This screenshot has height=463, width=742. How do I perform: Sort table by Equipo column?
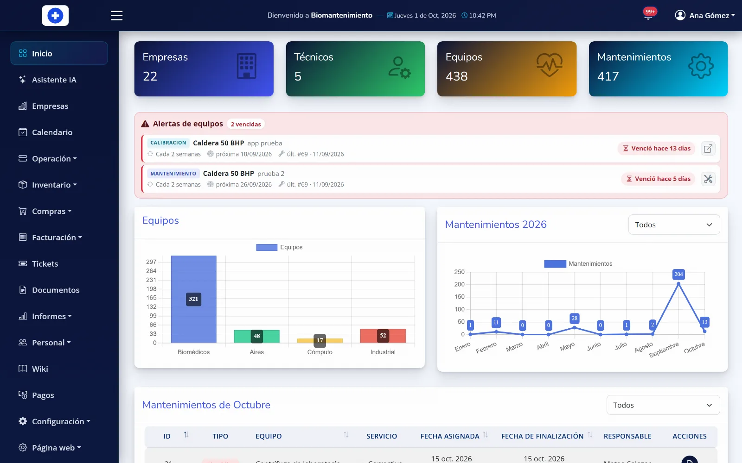(x=346, y=435)
